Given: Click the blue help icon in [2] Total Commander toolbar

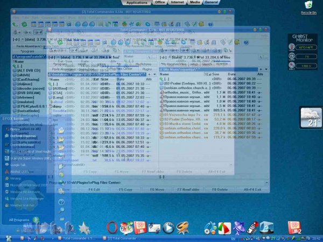Looking at the screenshot, I should click(210, 24).
